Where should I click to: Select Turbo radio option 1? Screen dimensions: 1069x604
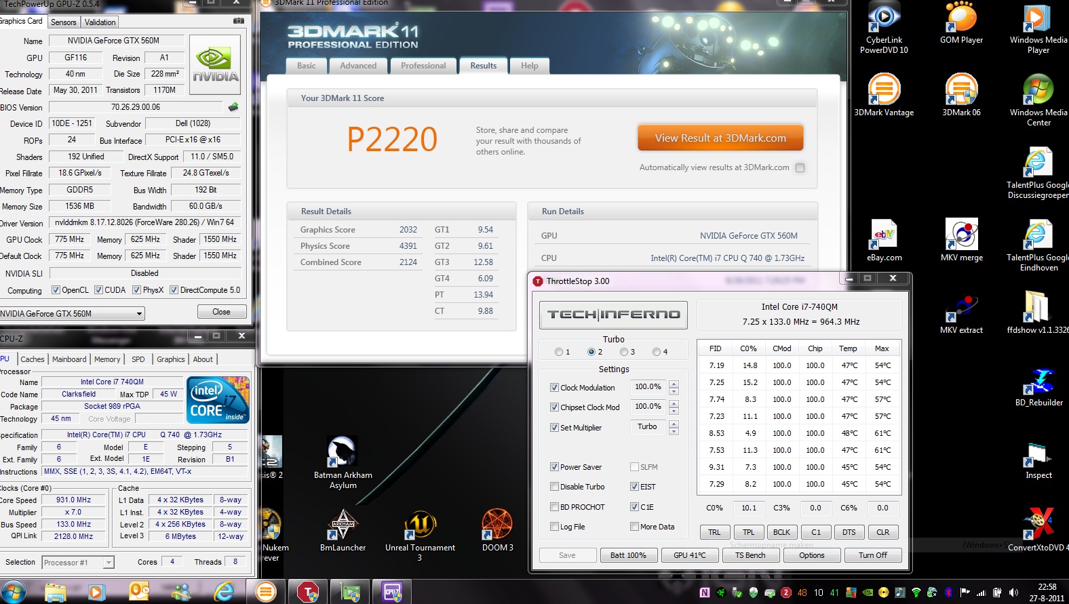click(x=559, y=352)
